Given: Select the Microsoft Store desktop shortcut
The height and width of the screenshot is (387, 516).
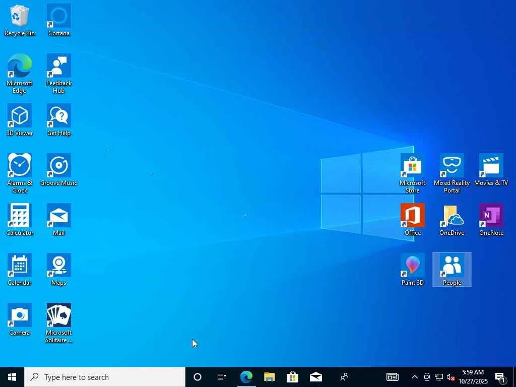Looking at the screenshot, I should [x=412, y=173].
